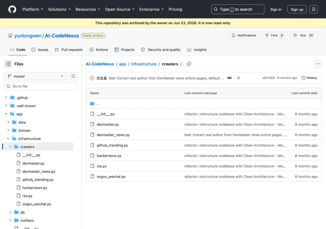This screenshot has height=229, width=326.
Task: Focus the Go to file input
Action: 41,86
